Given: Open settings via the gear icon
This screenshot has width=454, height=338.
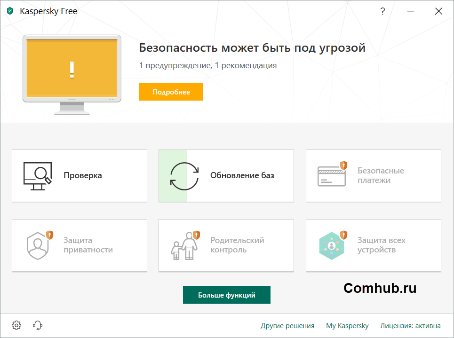Looking at the screenshot, I should [16, 325].
